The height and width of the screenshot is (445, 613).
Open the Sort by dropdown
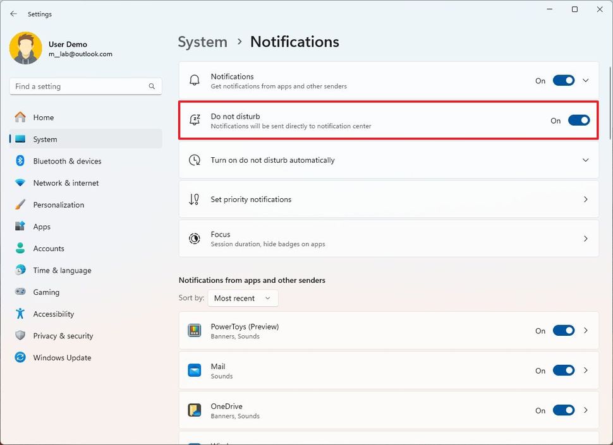(x=243, y=298)
